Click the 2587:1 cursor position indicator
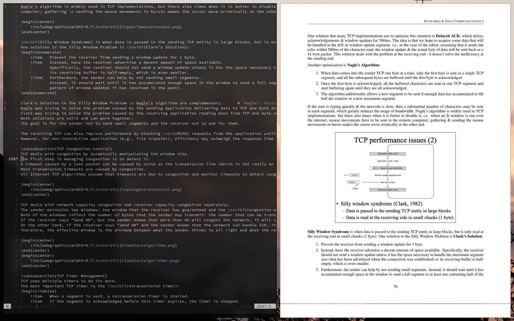Image resolution: width=514 pixels, height=321 pixels. coord(264,306)
